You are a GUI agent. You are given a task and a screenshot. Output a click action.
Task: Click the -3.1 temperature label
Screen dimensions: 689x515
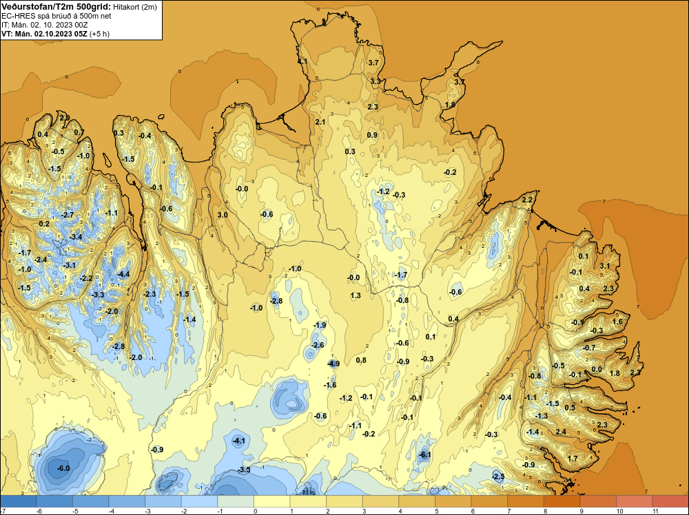(70, 265)
